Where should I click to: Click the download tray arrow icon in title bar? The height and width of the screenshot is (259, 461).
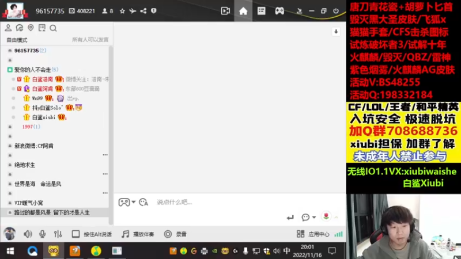point(299,11)
